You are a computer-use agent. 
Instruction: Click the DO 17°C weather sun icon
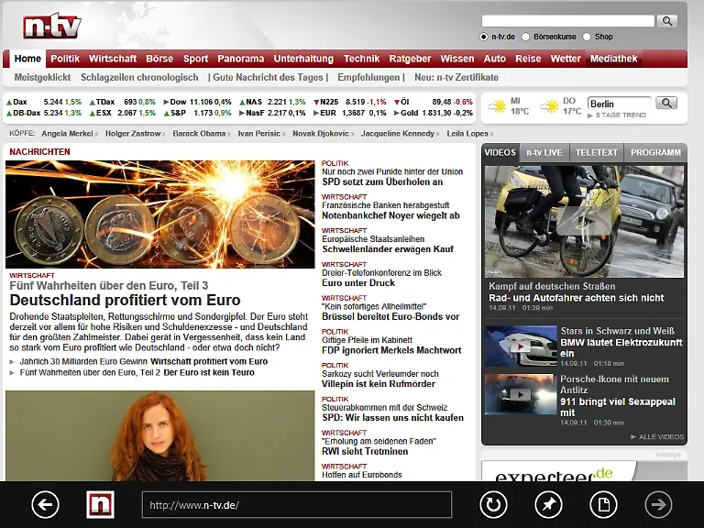point(550,107)
